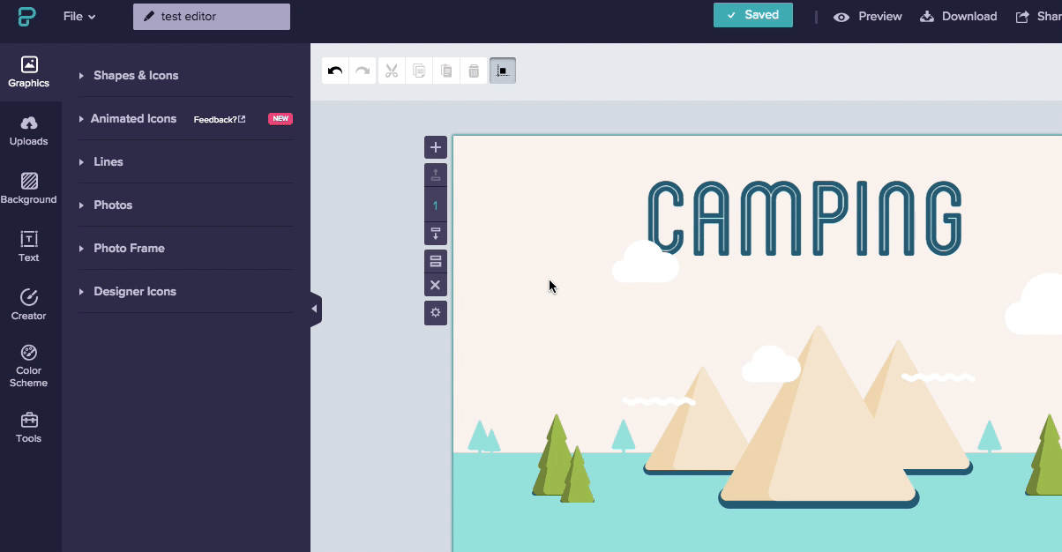Click the clone block icon

point(436,261)
